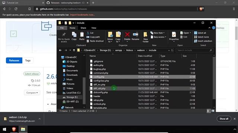The height and width of the screenshot is (133, 238).
Task: Click the Rename icon
Action: tap(135, 34)
